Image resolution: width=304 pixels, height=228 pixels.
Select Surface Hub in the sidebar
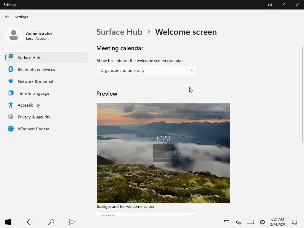(46, 58)
